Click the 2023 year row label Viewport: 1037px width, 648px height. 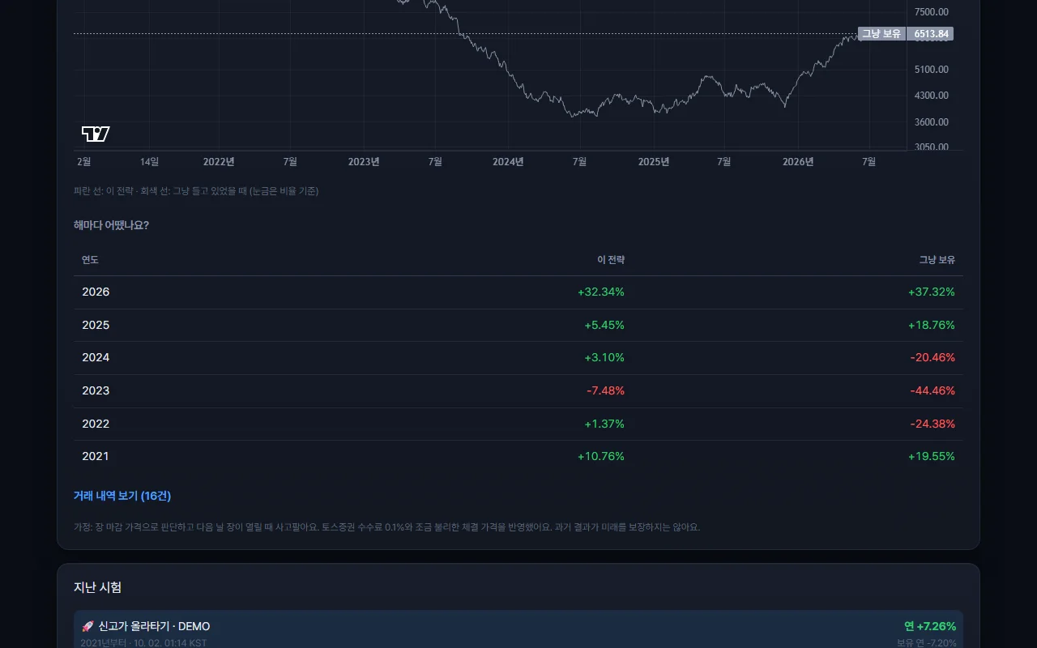pyautogui.click(x=96, y=390)
